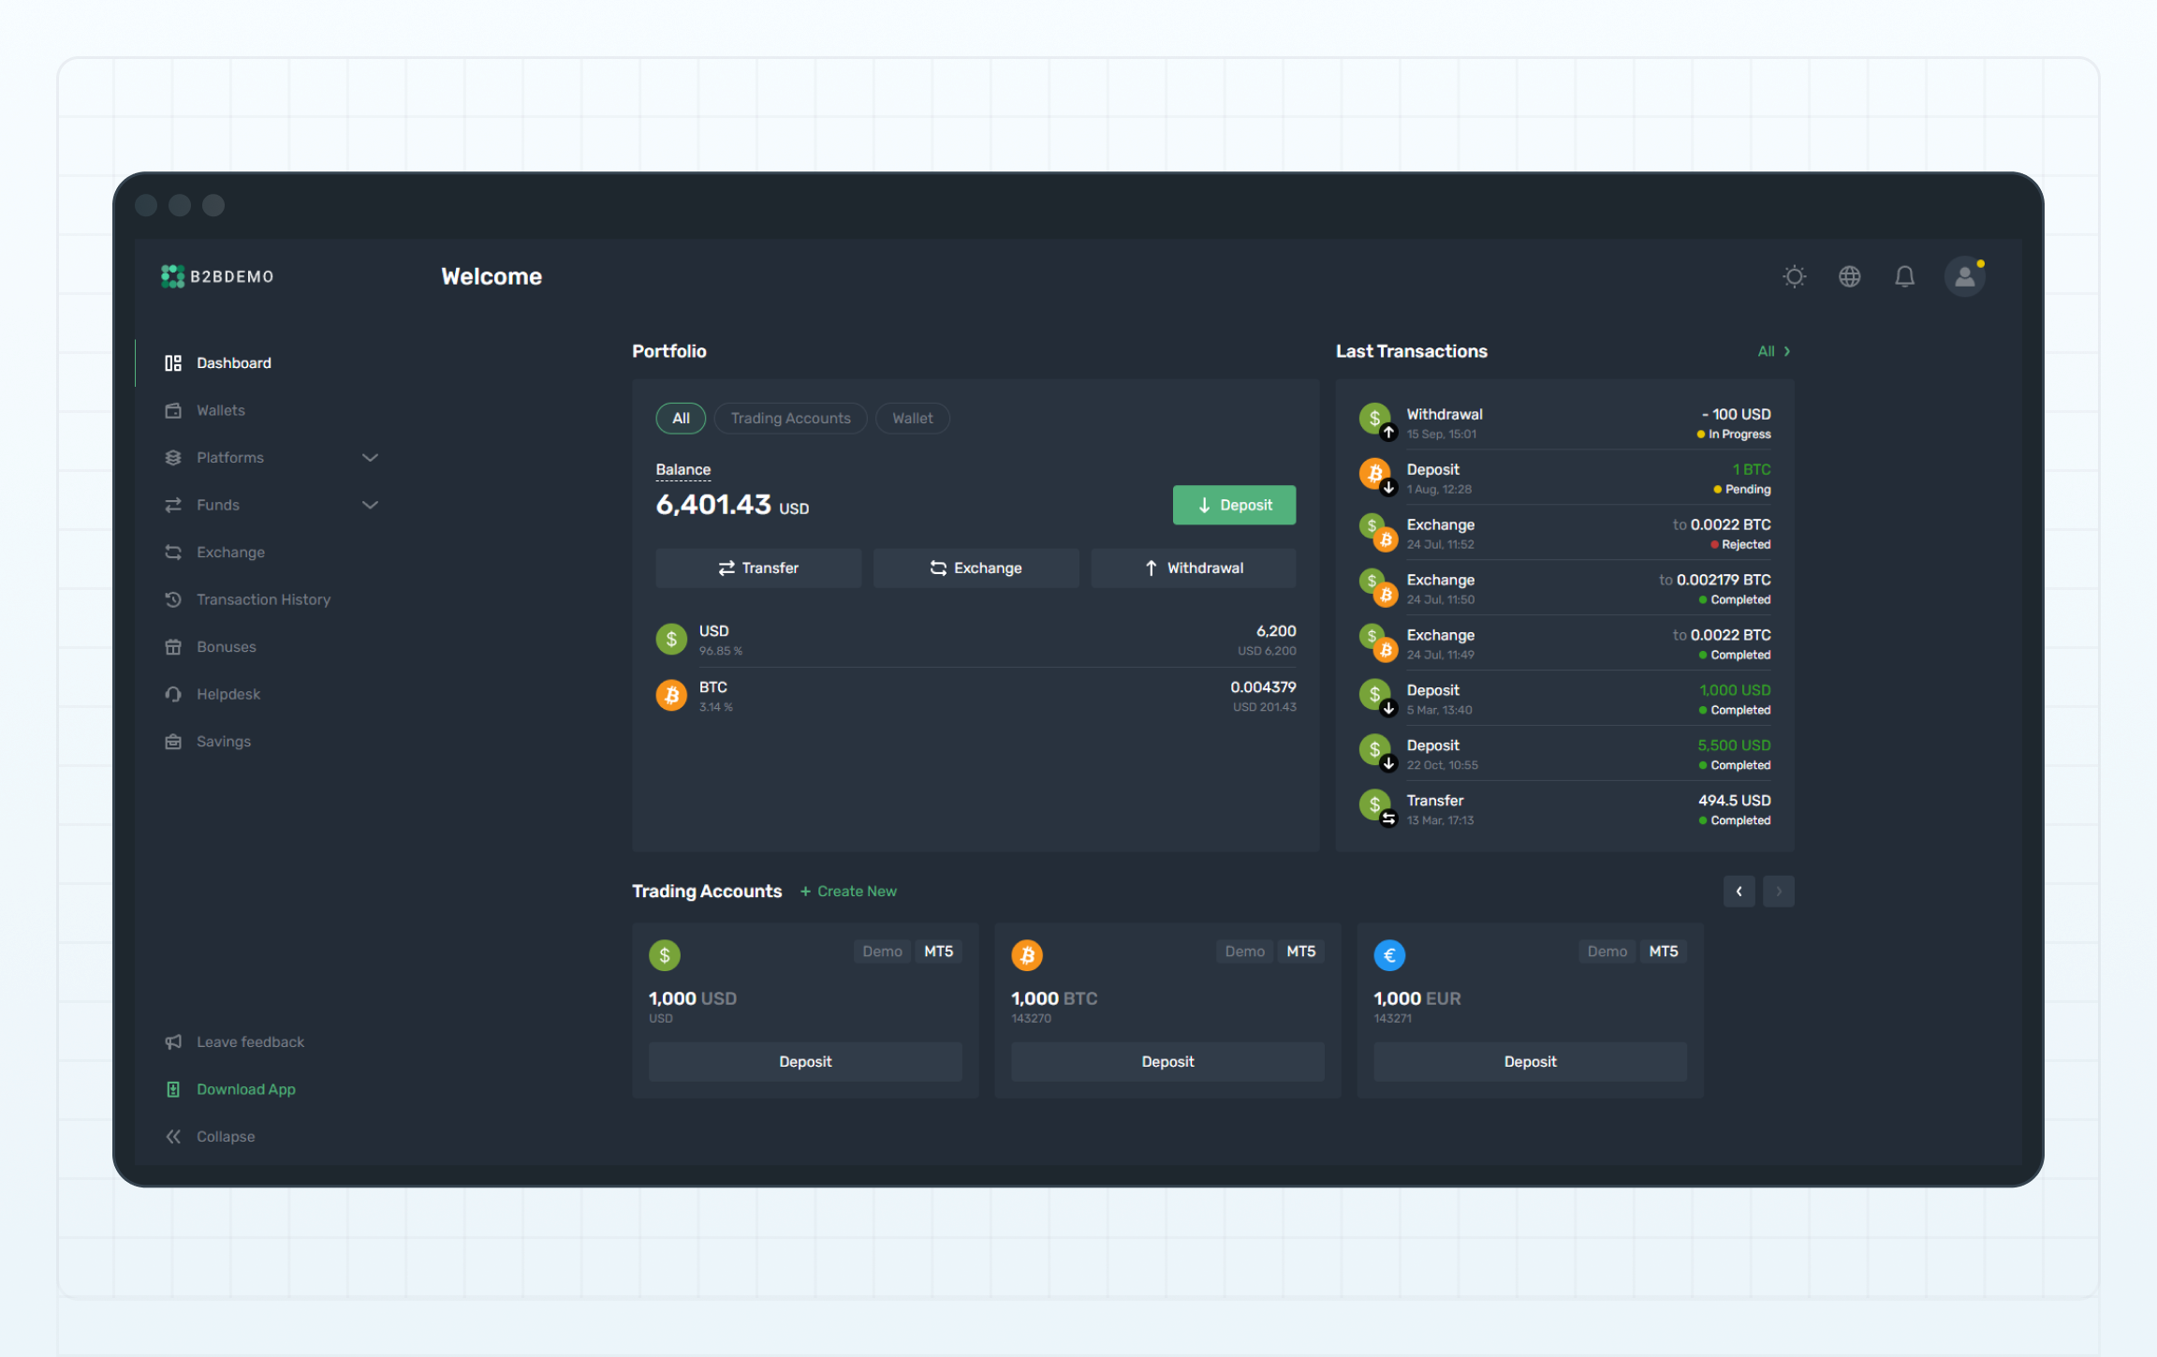2157x1357 pixels.
Task: Expand the Platforms sidebar menu
Action: coord(370,458)
